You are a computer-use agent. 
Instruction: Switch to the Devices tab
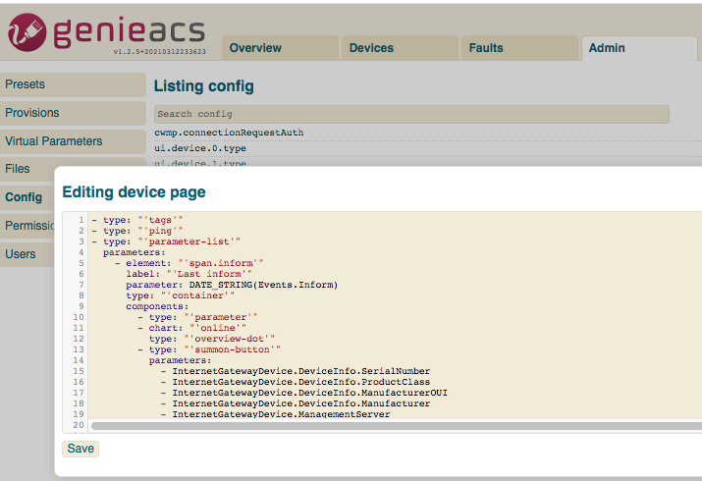(x=371, y=48)
